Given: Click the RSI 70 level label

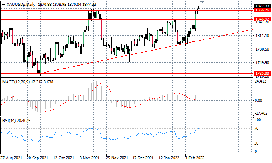Looking at the screenshot, I should click(x=256, y=129).
